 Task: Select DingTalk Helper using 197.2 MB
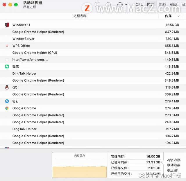93,129
